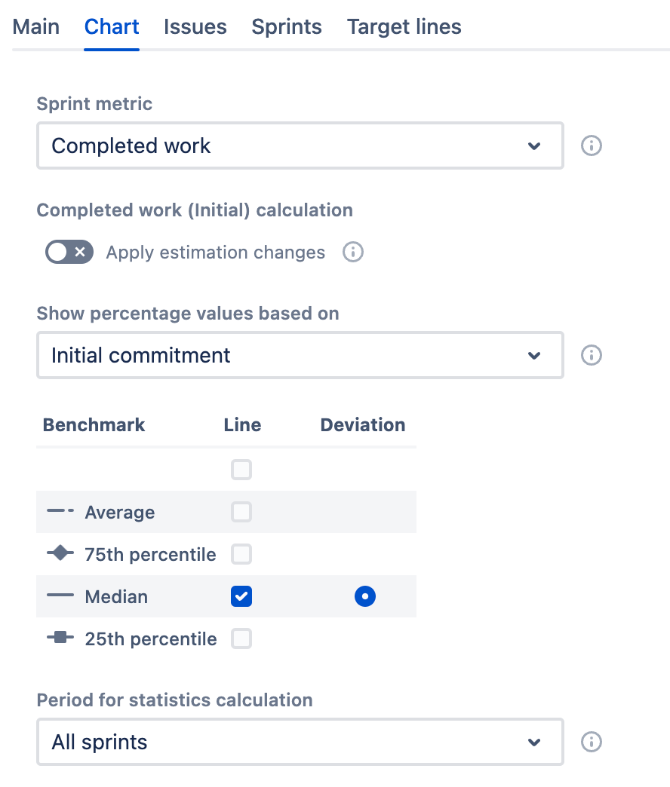Enable the Average line checkbox
Image resolution: width=670 pixels, height=787 pixels.
[241, 512]
